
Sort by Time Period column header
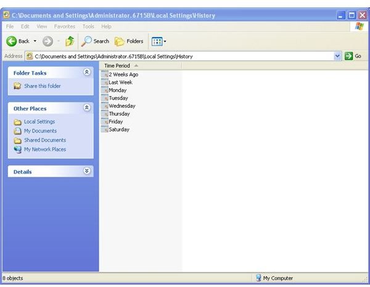[141, 66]
